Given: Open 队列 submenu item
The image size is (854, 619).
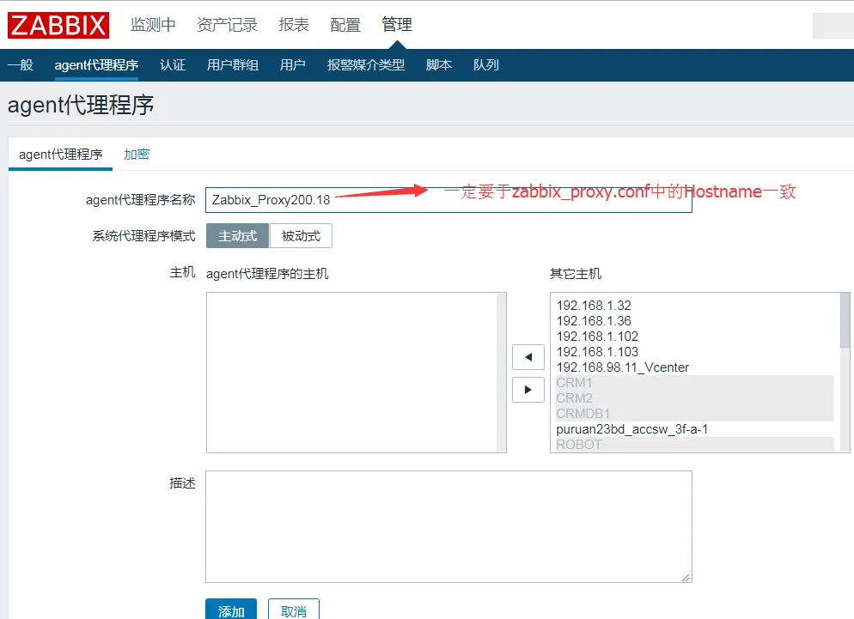Looking at the screenshot, I should (485, 64).
